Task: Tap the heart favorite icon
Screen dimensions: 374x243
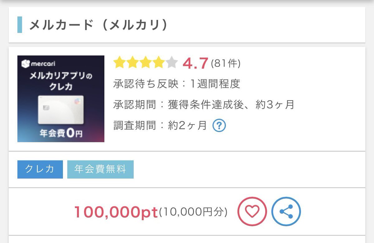Action: coord(252,212)
